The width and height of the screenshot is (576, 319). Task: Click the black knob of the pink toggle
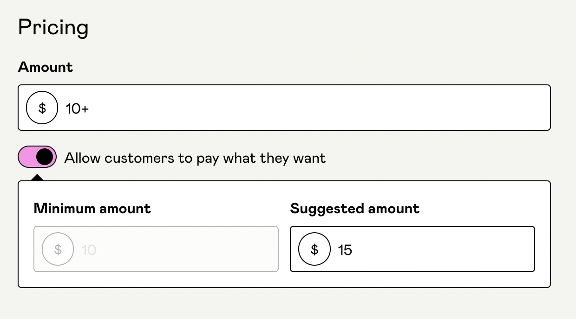click(45, 157)
